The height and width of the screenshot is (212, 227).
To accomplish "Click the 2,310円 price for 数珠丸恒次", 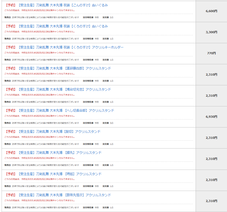I will (211, 201).
